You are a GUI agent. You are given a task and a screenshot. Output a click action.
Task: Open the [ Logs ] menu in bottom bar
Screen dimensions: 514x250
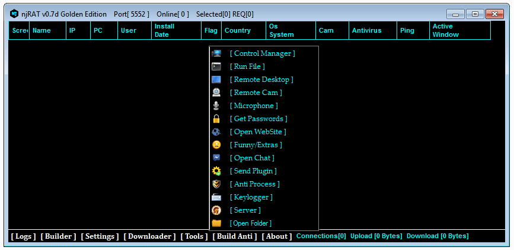tap(24, 236)
